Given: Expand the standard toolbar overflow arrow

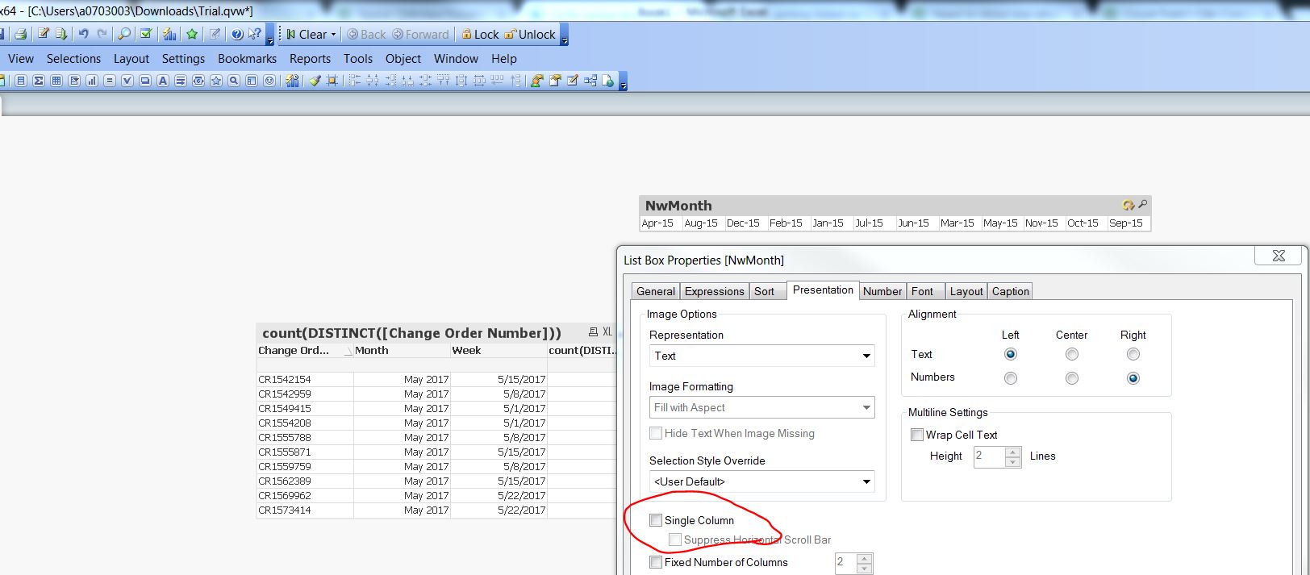Looking at the screenshot, I should (270, 36).
